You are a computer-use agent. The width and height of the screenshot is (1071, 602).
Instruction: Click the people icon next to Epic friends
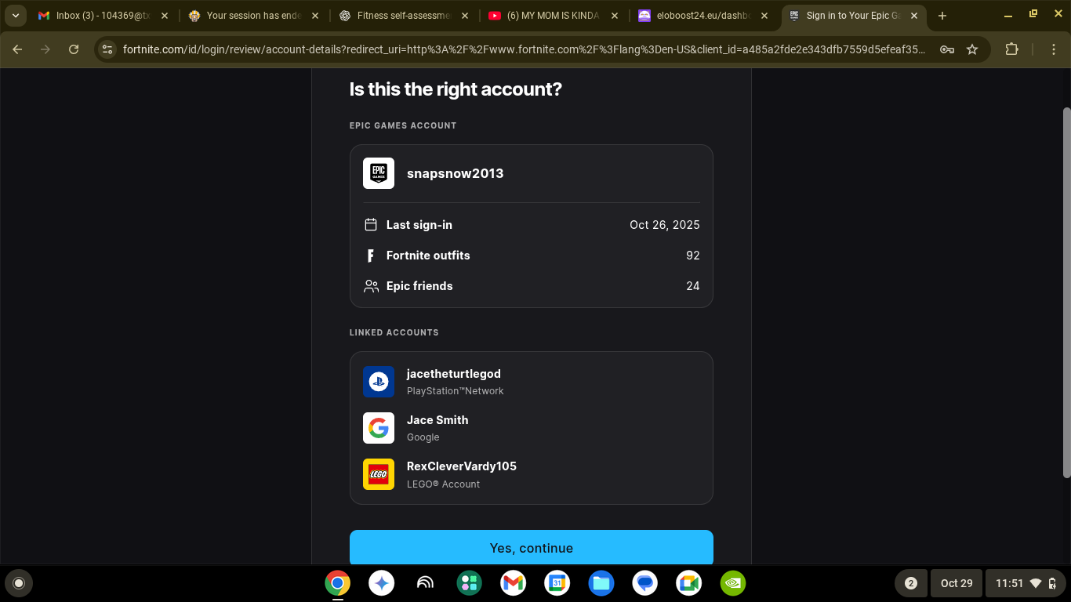pos(372,286)
